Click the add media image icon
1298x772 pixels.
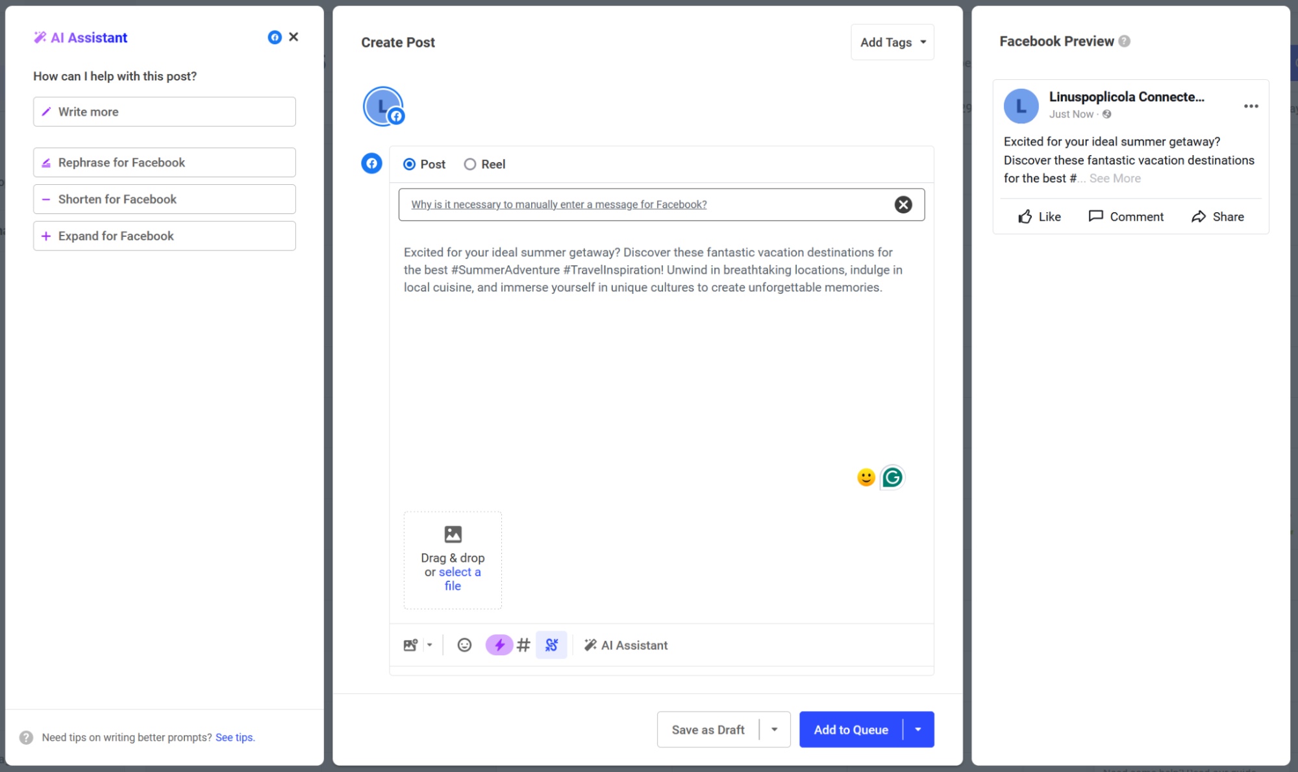(409, 645)
